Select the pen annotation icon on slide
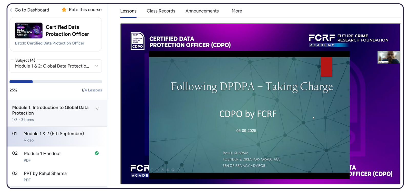This screenshot has height=192, width=410. point(162,170)
